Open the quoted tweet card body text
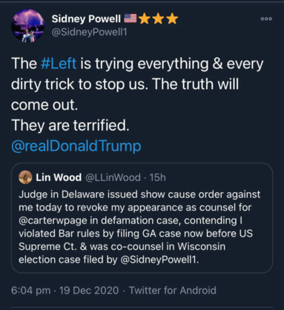The height and width of the screenshot is (310, 284). (139, 227)
